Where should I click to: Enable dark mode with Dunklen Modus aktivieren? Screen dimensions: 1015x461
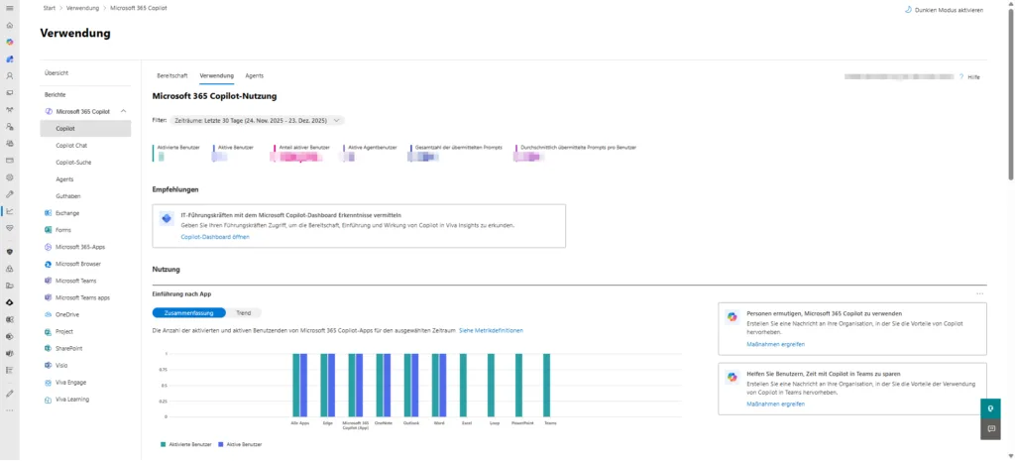[944, 10]
